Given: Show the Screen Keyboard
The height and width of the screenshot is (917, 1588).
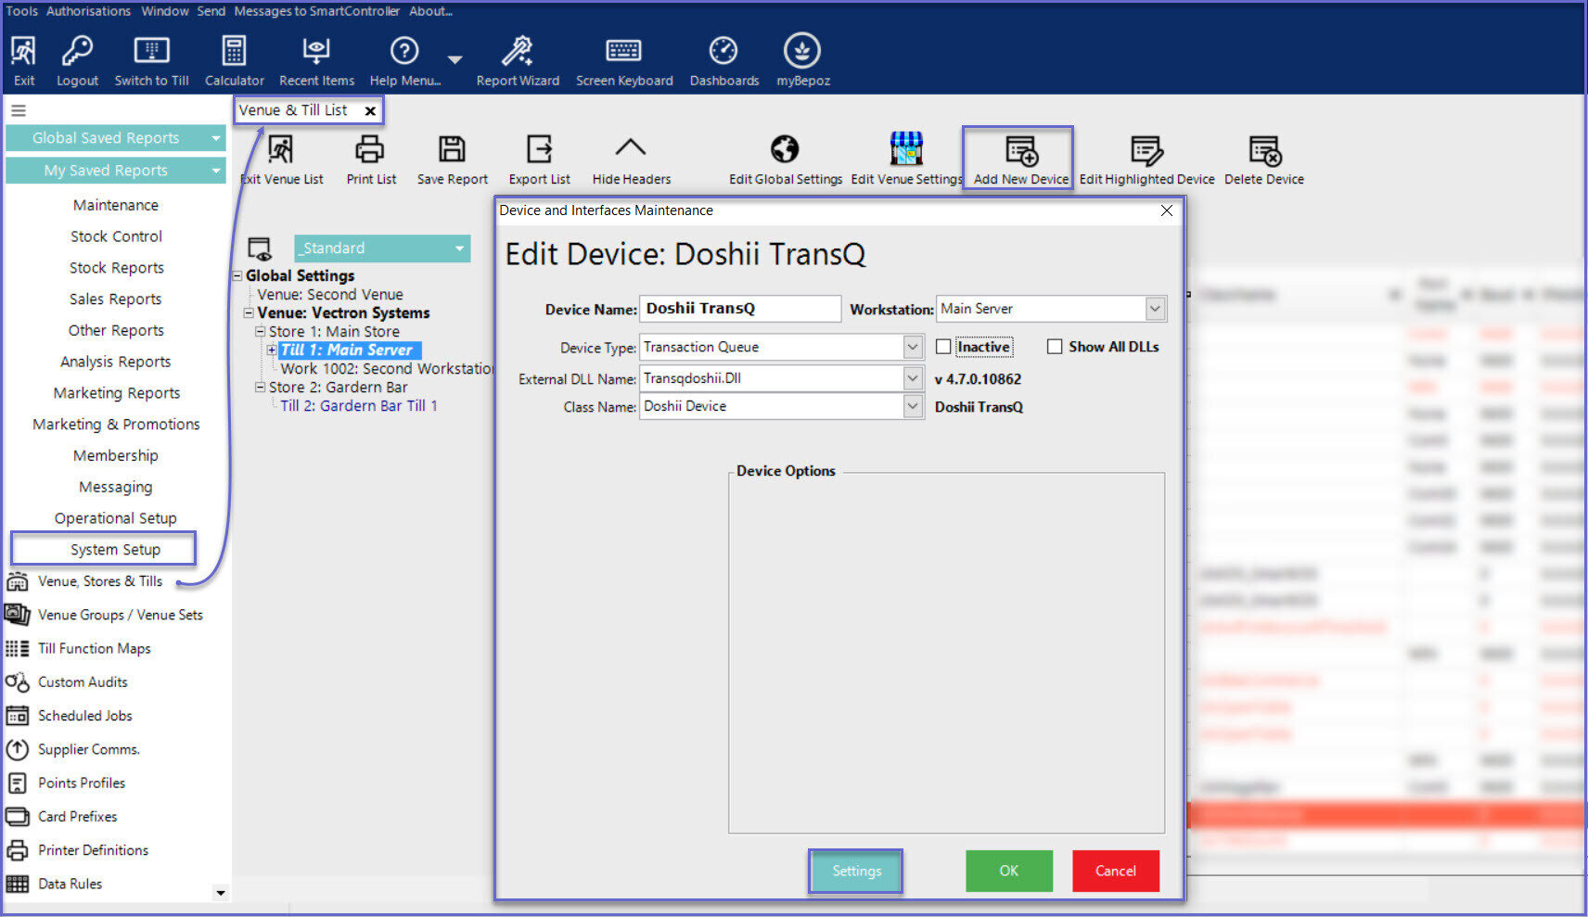Looking at the screenshot, I should (x=624, y=60).
